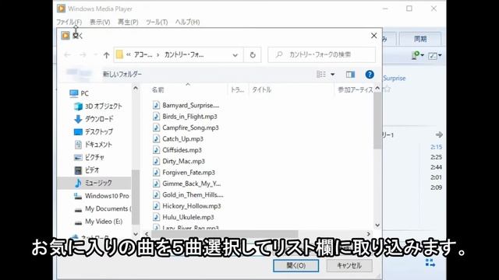Sort by トラ... track column header
This screenshot has height=280, width=499.
coord(237,90)
